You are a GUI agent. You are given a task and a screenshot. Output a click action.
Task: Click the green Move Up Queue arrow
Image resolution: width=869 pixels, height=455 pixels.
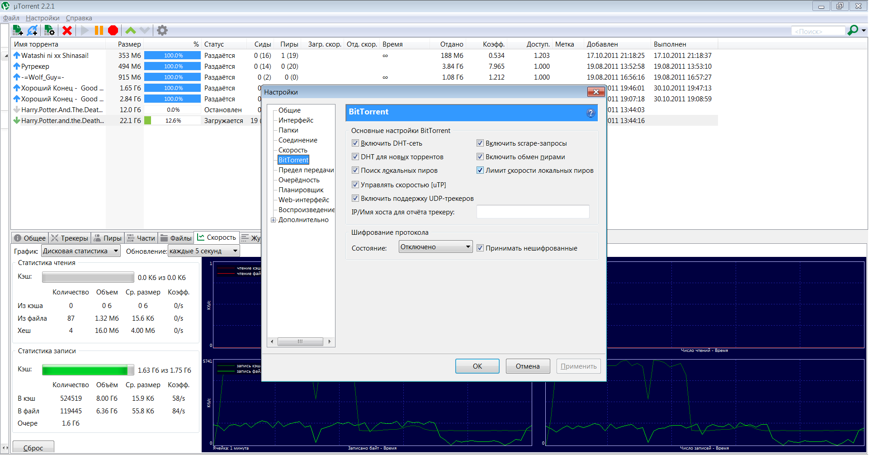[x=131, y=30]
